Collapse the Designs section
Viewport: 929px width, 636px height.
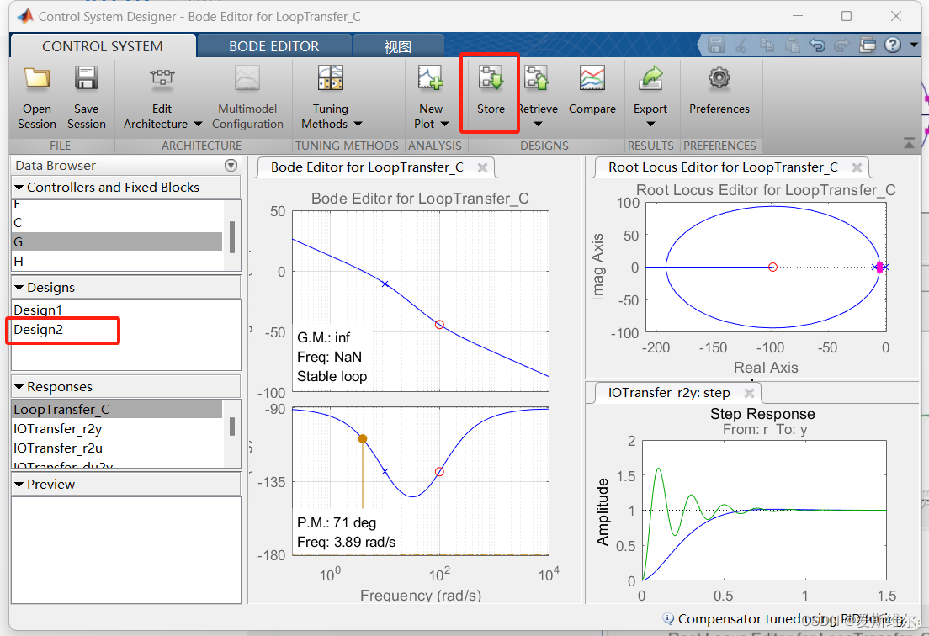[x=19, y=288]
